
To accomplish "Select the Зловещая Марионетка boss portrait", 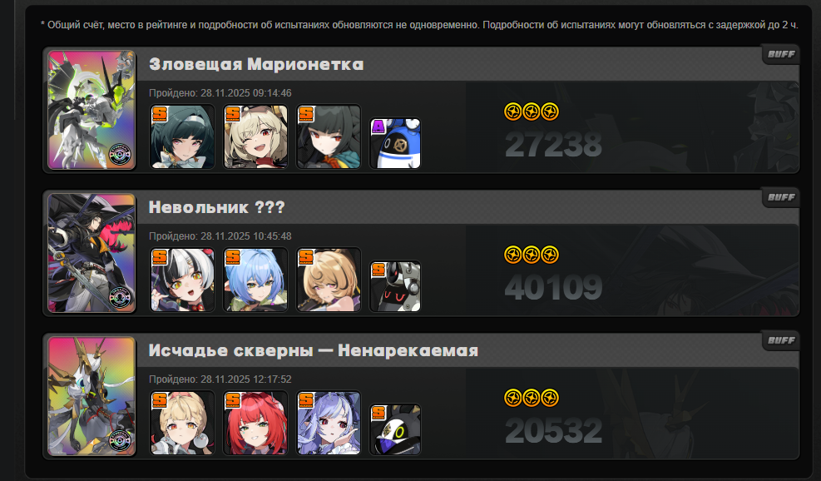I will tap(91, 110).
